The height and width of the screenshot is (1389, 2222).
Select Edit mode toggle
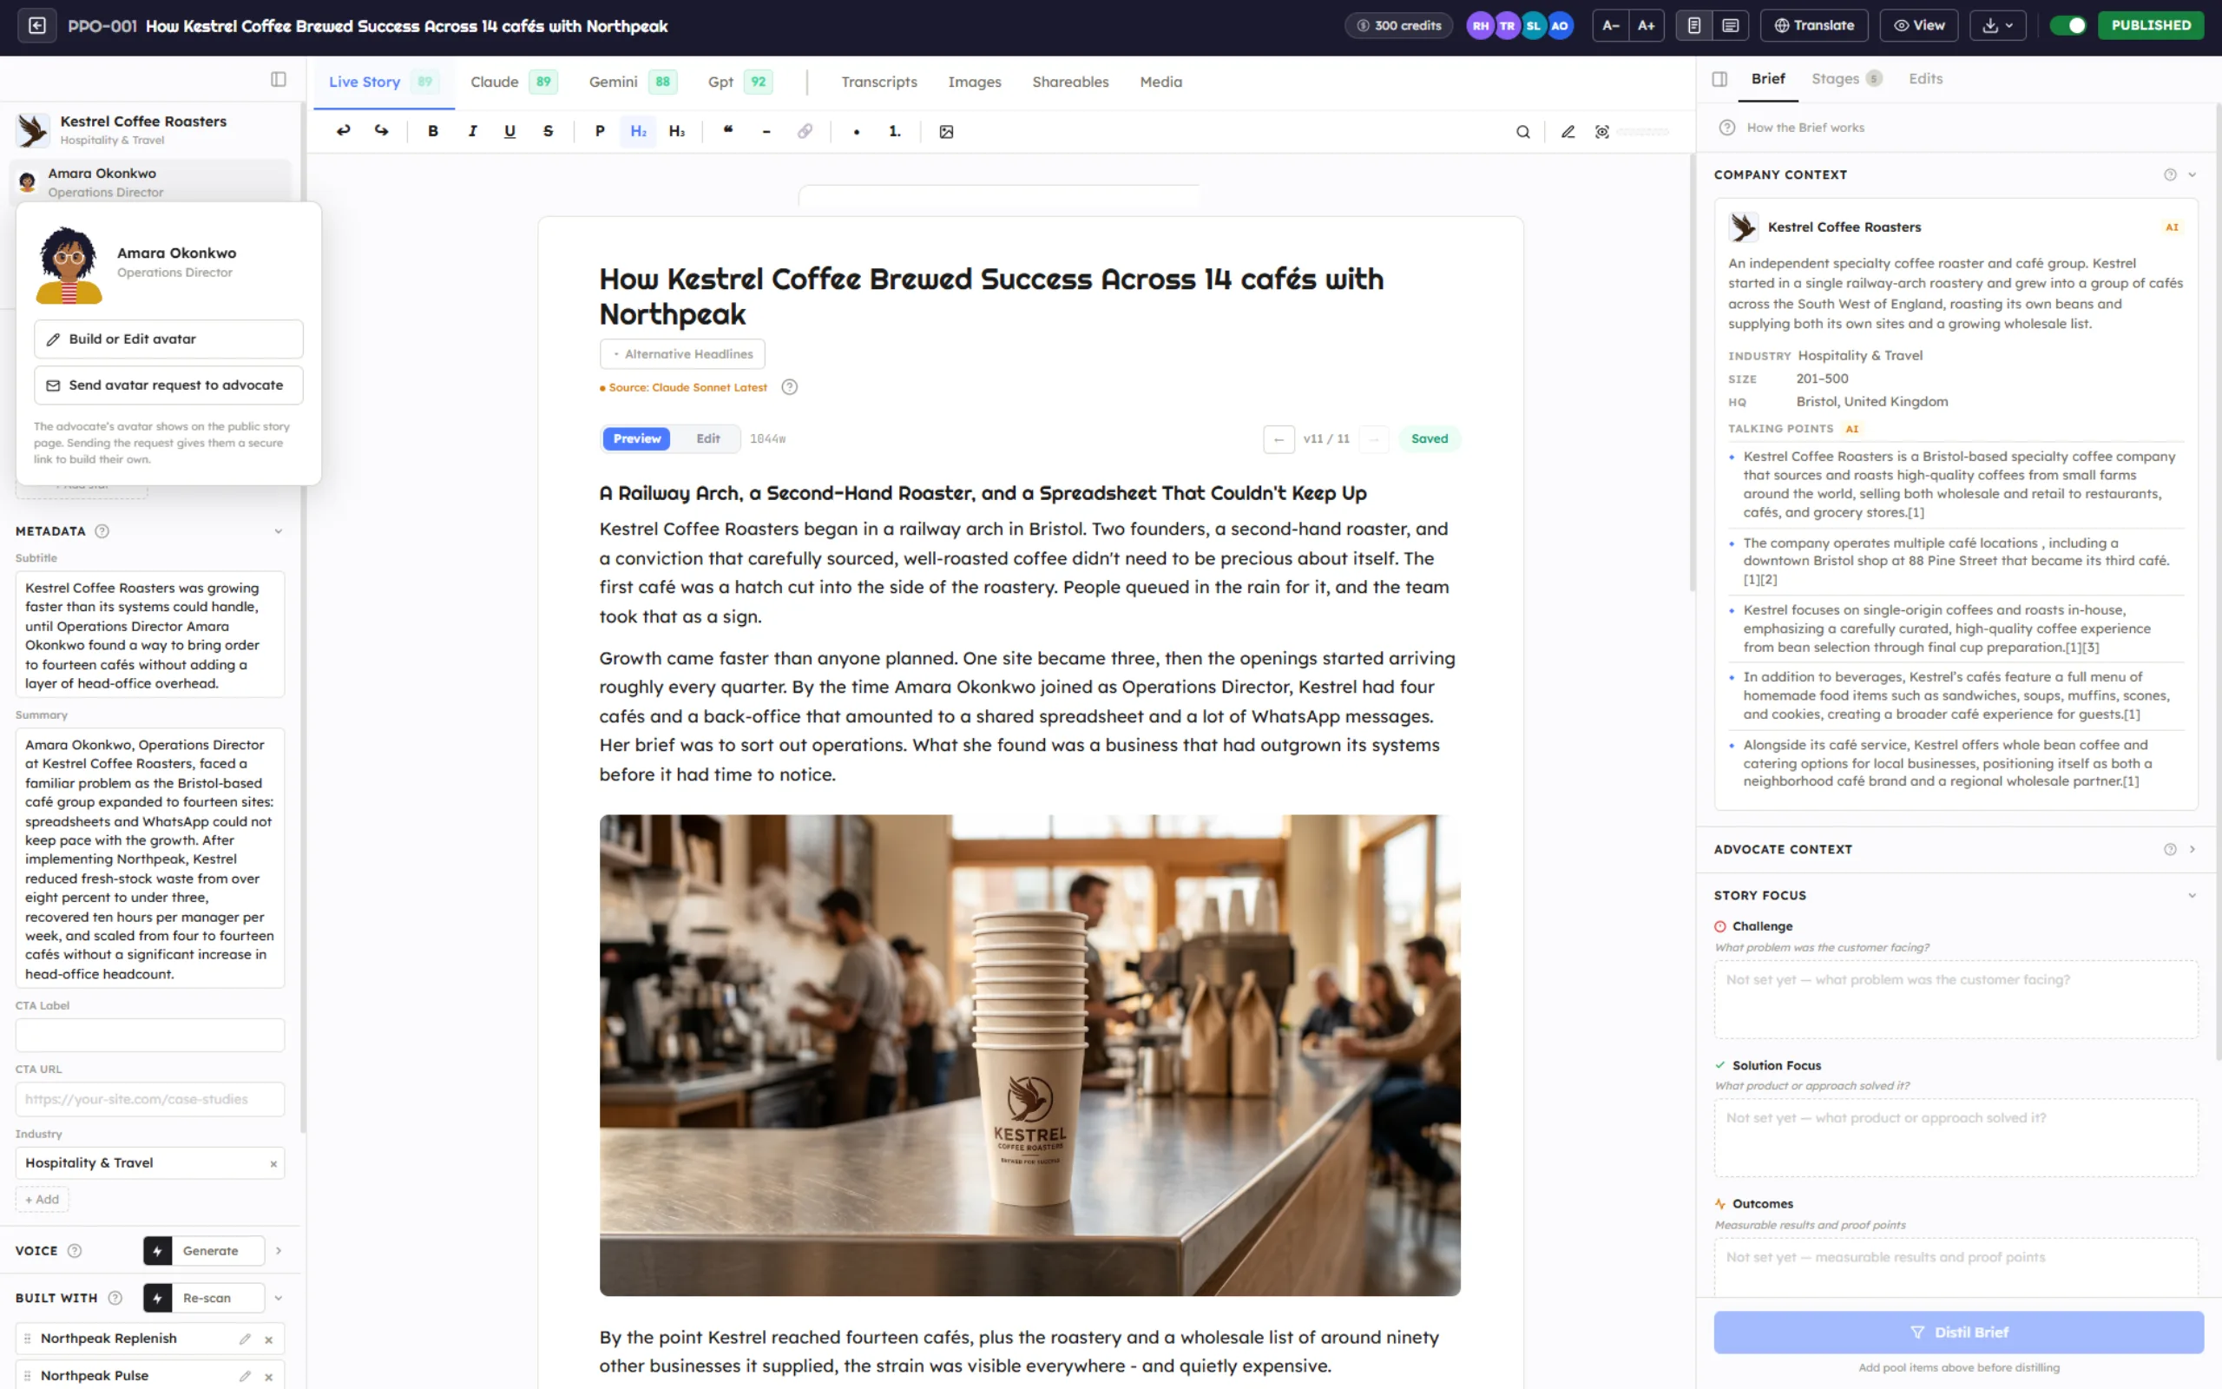coord(708,439)
